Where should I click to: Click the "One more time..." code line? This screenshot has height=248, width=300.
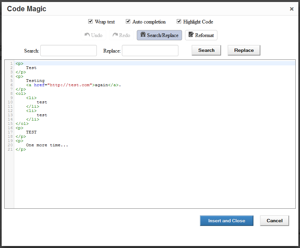click(x=47, y=145)
